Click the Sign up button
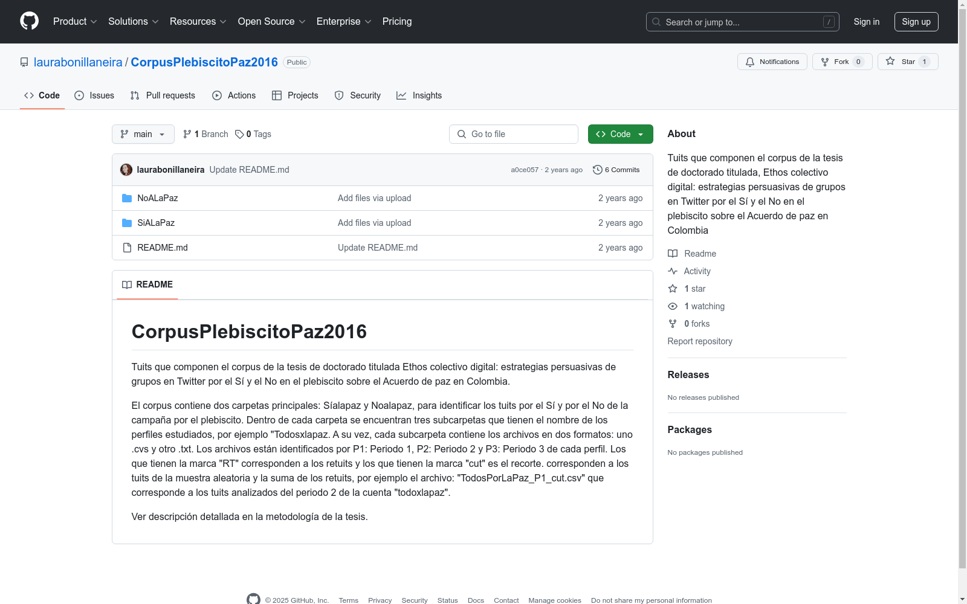 (916, 22)
